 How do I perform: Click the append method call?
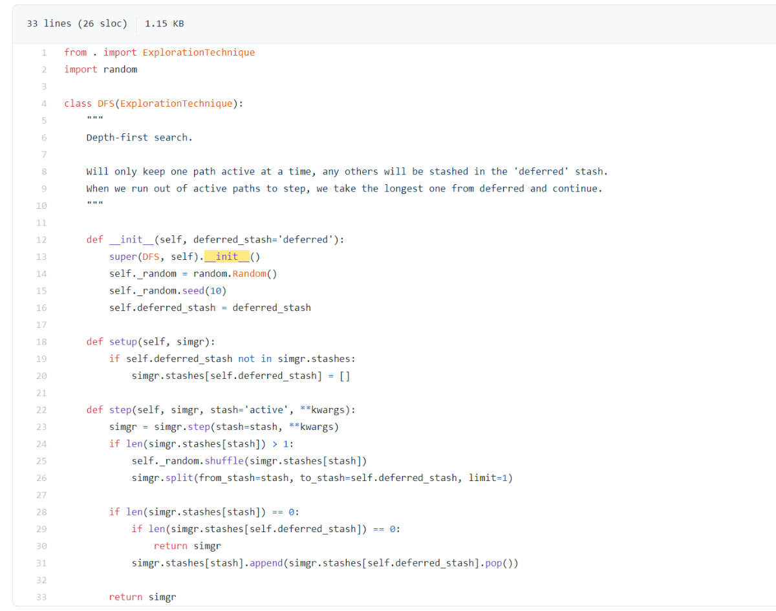coord(266,563)
